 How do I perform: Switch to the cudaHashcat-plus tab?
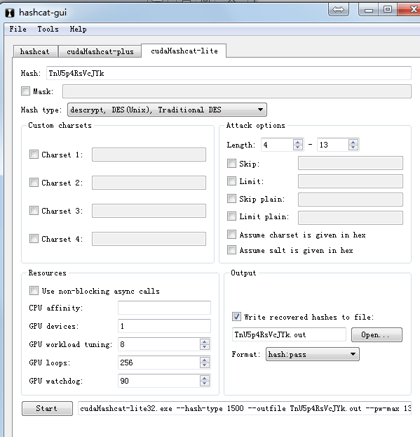100,51
